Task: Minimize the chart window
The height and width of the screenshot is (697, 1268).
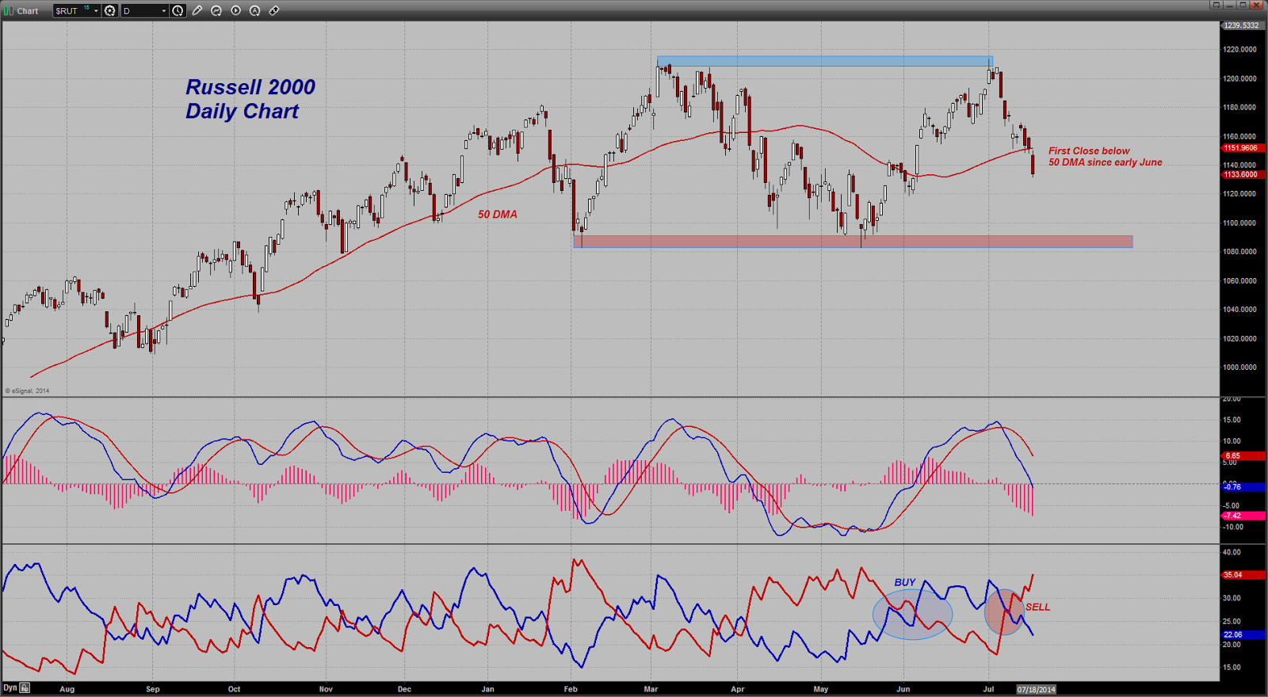Action: 1230,5
